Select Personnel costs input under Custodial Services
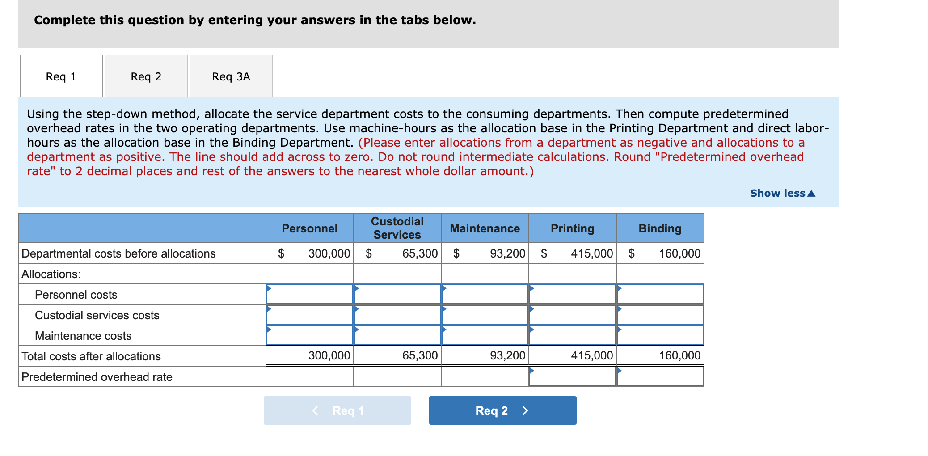928x456 pixels. click(x=397, y=294)
